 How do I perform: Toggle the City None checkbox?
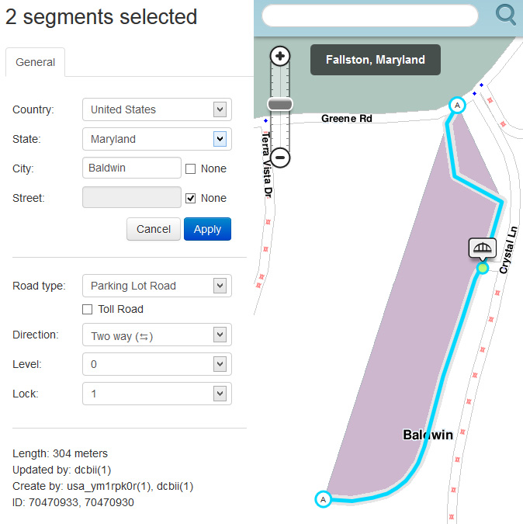(191, 168)
